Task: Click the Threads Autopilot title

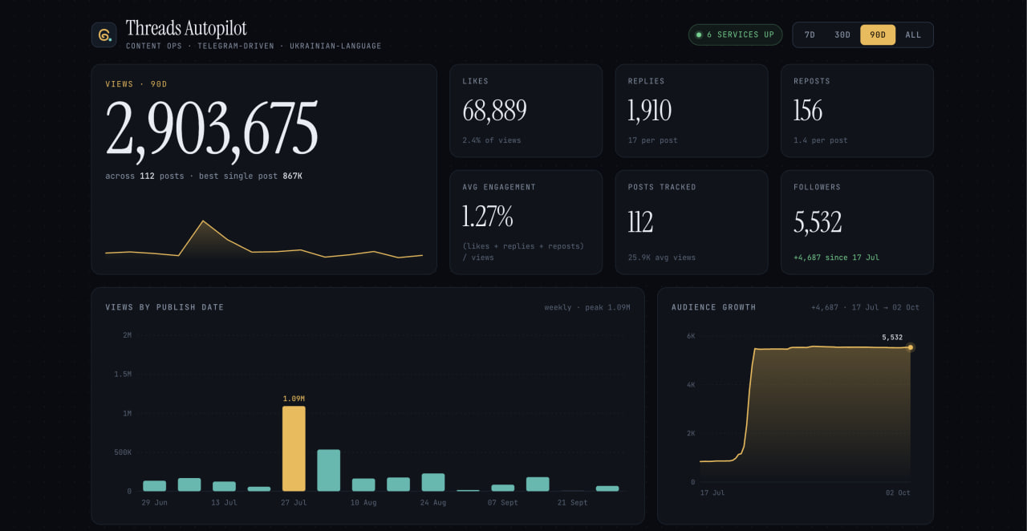Action: click(186, 29)
